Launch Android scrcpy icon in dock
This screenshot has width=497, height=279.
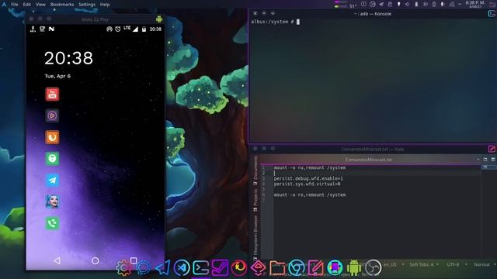point(354,268)
